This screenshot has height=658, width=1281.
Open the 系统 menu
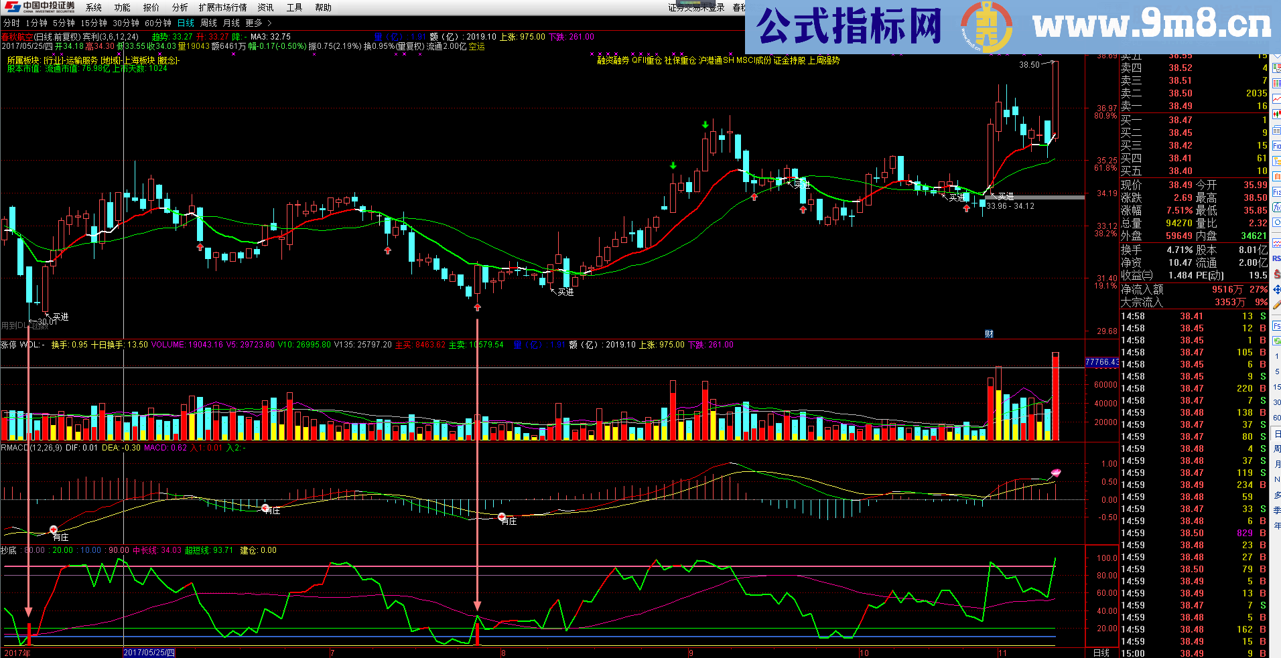[94, 7]
